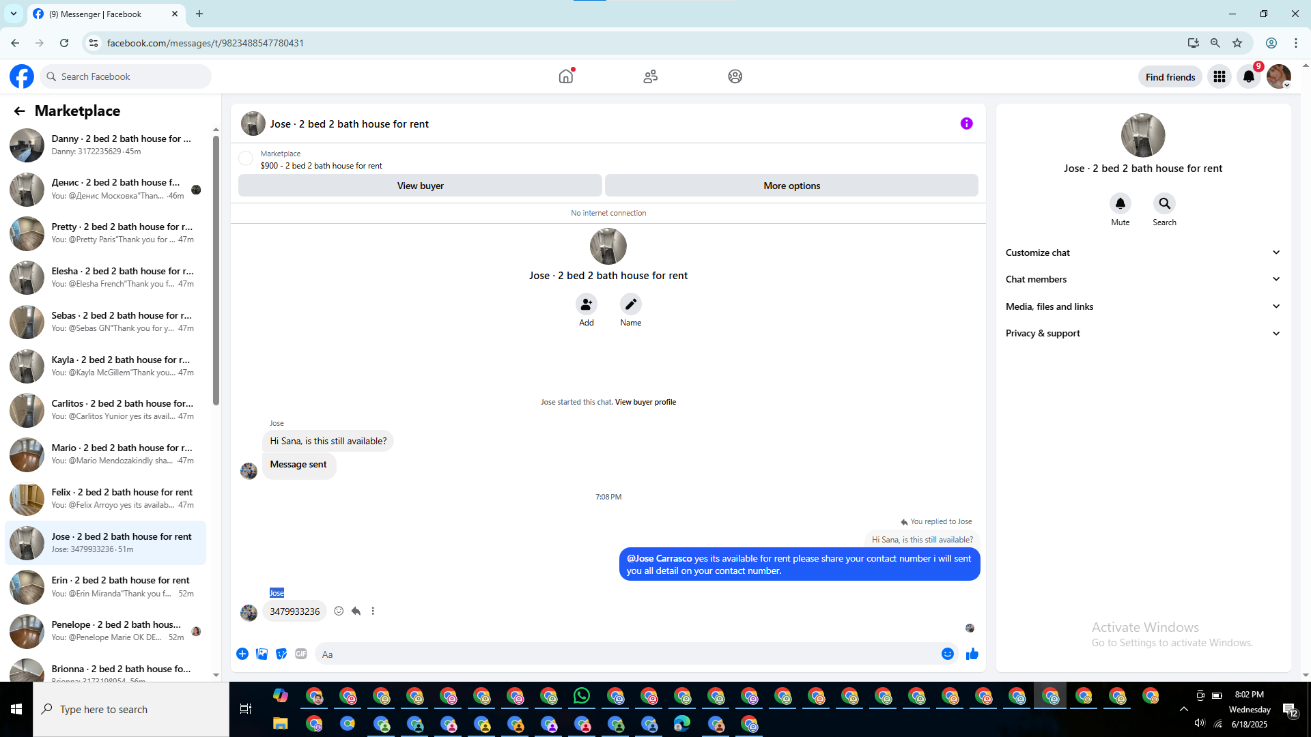1311x737 pixels.
Task: Open Erin's 2 bed 2 bath chat
Action: (x=106, y=587)
